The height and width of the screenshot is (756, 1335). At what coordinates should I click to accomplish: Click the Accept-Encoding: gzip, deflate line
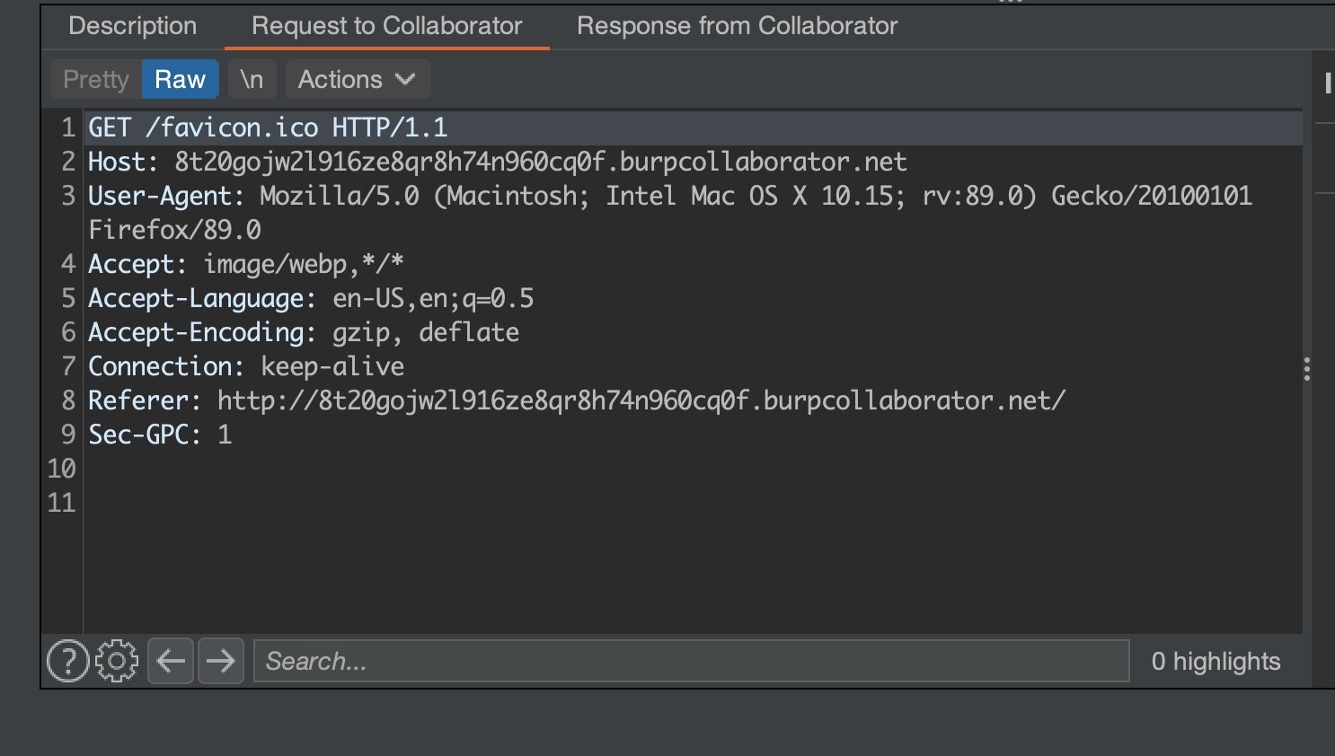(304, 332)
